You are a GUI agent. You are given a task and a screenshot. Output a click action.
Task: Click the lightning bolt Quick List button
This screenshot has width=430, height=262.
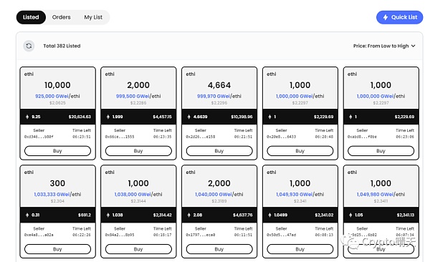click(x=399, y=17)
